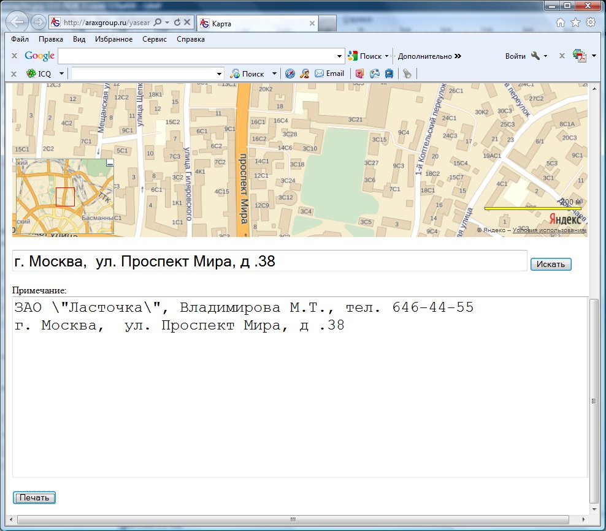This screenshot has width=606, height=531.
Task: Open the Home page icon
Action: coord(560,23)
